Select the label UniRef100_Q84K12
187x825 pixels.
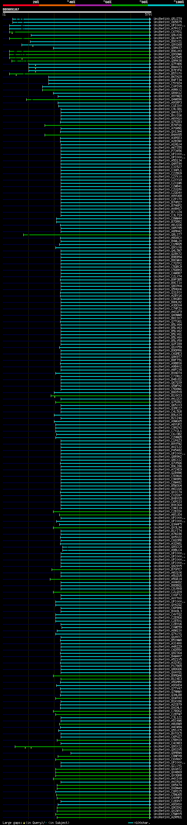pos(168,93)
